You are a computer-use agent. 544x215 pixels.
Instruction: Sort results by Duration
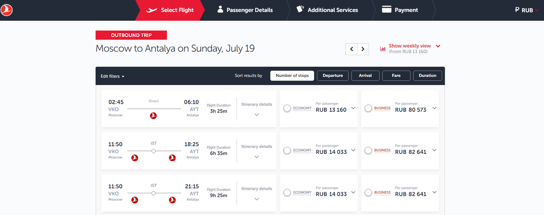[x=427, y=76]
